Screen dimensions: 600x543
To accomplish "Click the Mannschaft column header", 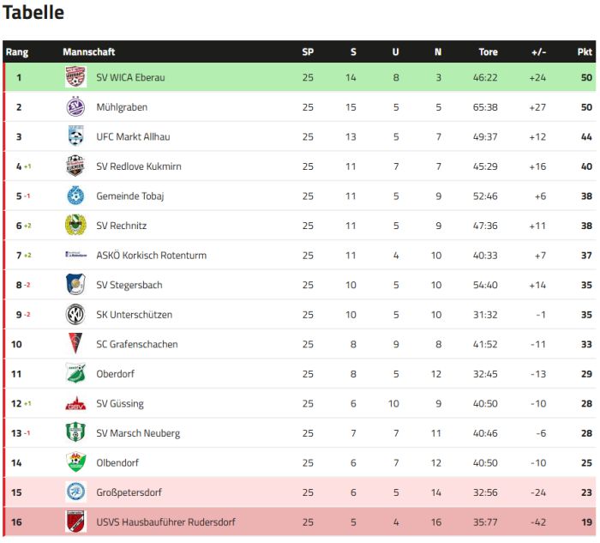I will pyautogui.click(x=88, y=52).
